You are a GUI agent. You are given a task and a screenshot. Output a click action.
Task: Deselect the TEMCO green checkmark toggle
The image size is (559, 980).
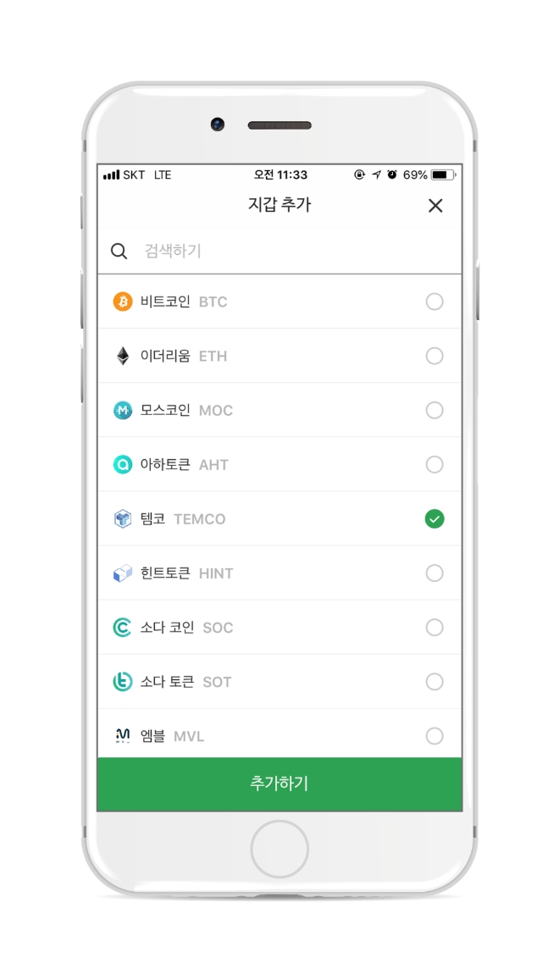434,518
